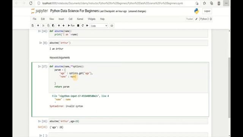Move selected cell down arrow
Screen dimensions: 243x137
pyautogui.click(x=63, y=25)
